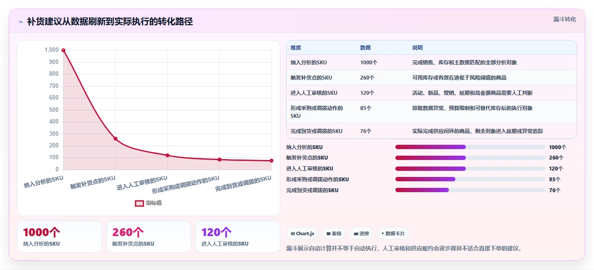Click the progress bar for 进入人工审核的SKU

[470, 169]
